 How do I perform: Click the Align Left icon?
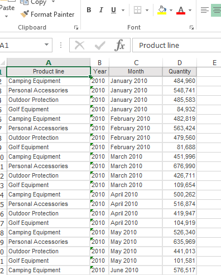pyautogui.click(x=205, y=10)
